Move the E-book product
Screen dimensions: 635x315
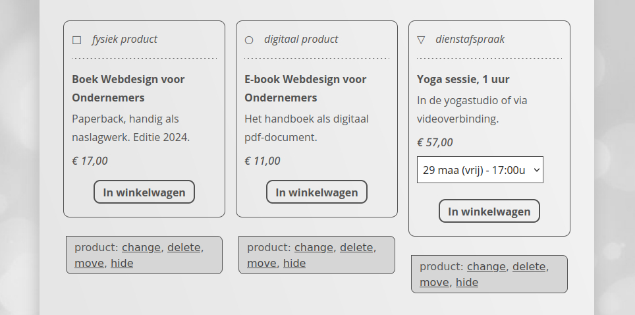262,264
